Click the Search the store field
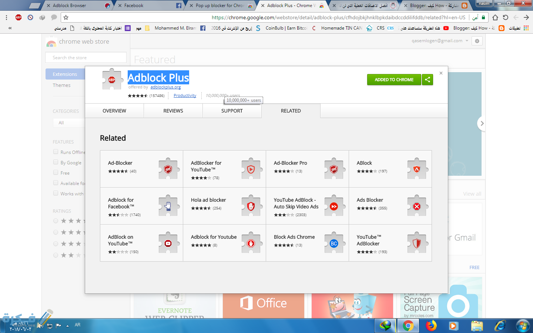This screenshot has height=333, width=533. coord(86,58)
